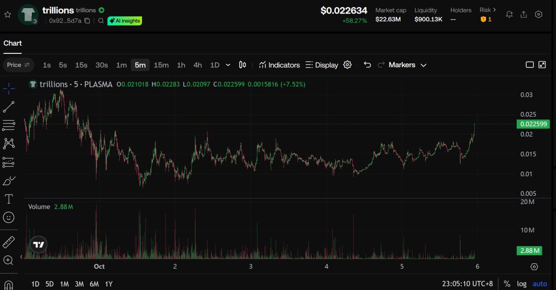
Task: Select the 1h interval
Action: tap(181, 65)
